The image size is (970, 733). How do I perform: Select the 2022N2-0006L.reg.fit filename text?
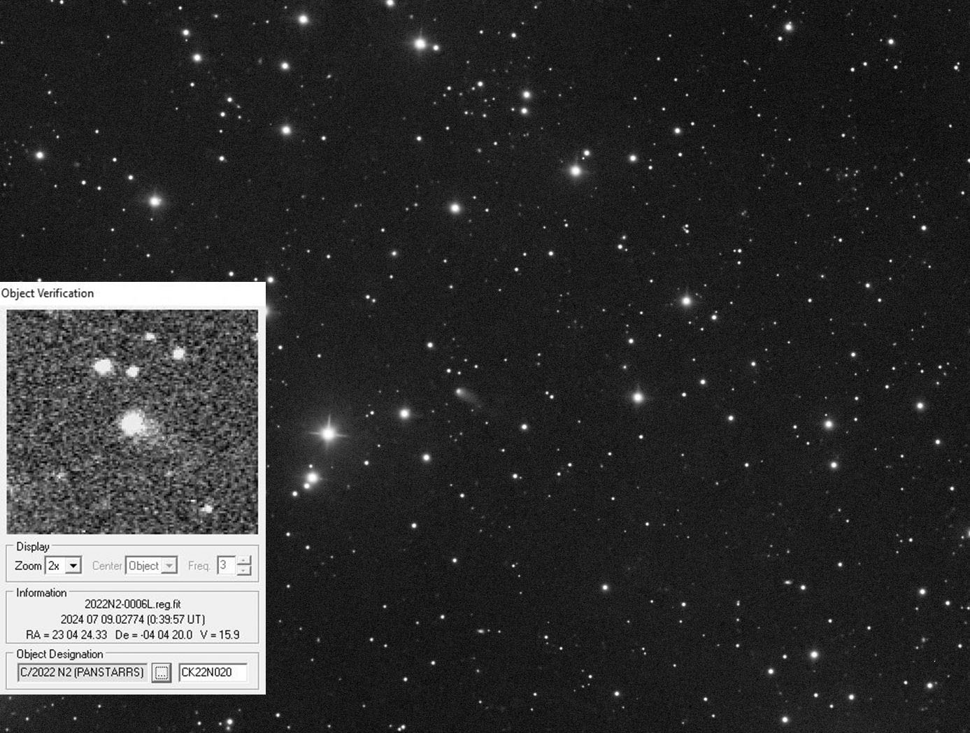pos(132,604)
